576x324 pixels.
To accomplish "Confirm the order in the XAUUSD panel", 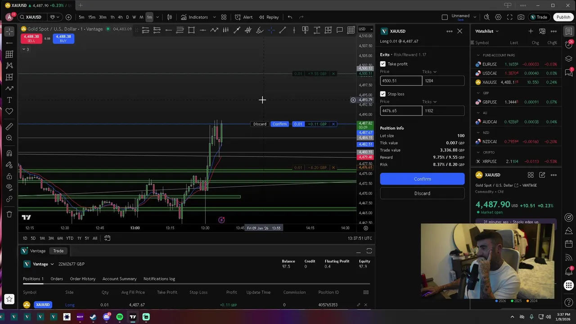I will pos(422,179).
